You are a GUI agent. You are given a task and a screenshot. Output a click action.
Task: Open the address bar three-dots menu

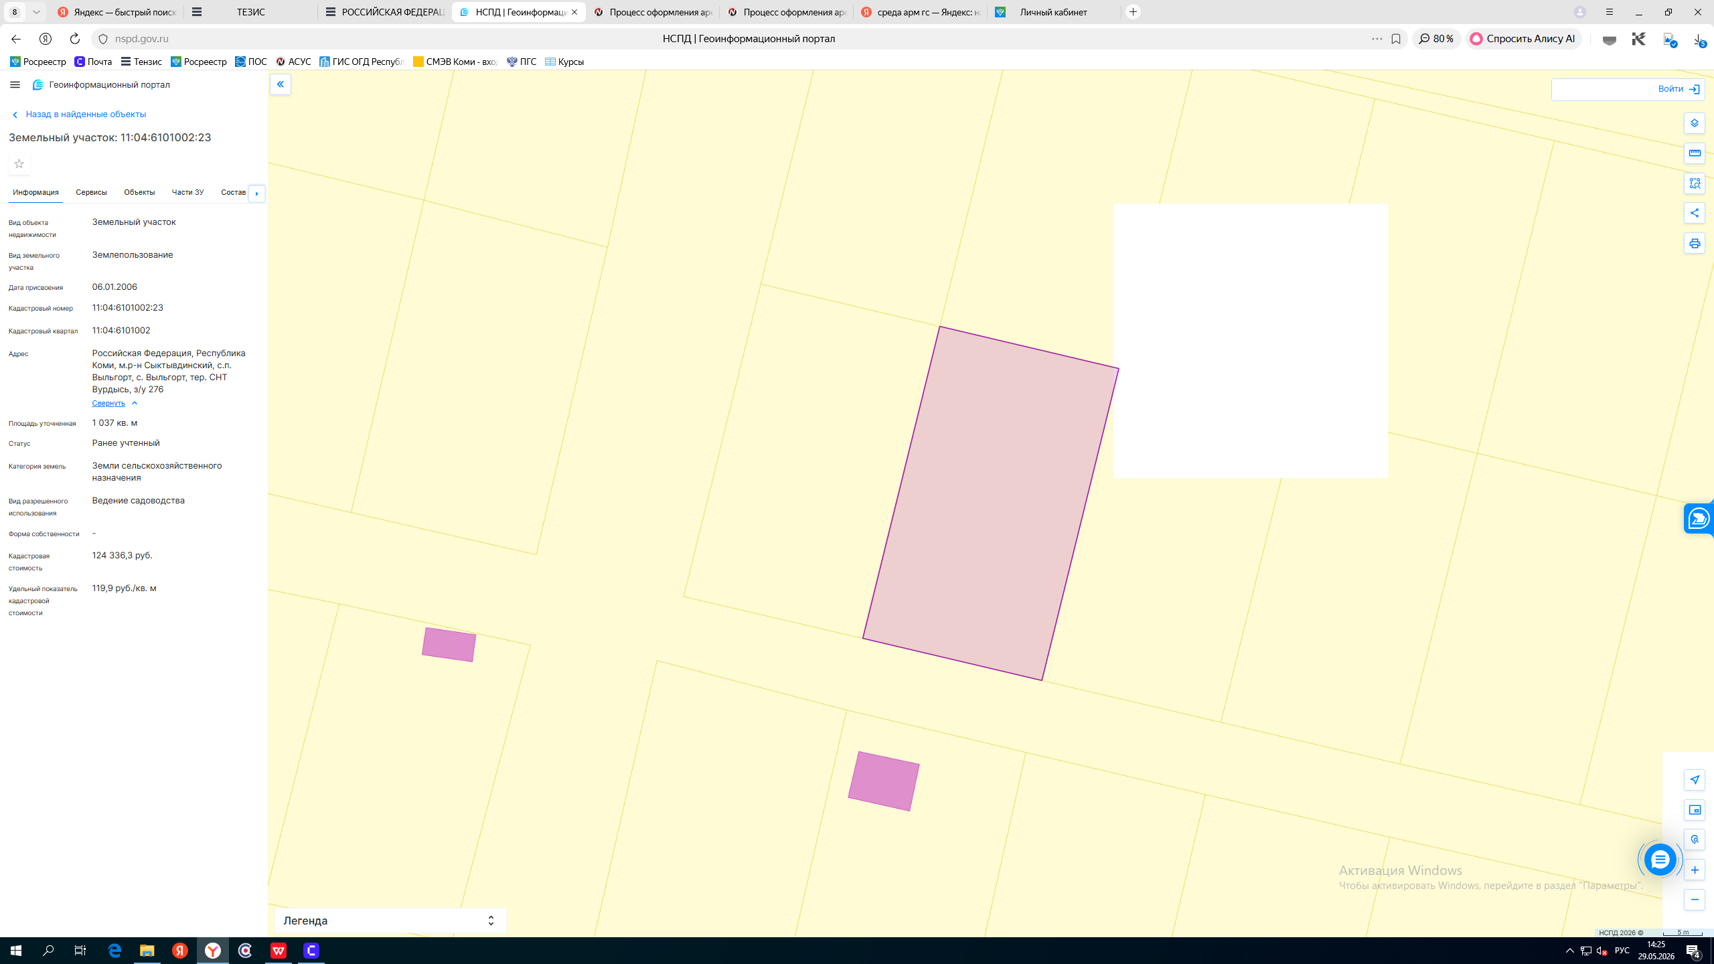1377,39
